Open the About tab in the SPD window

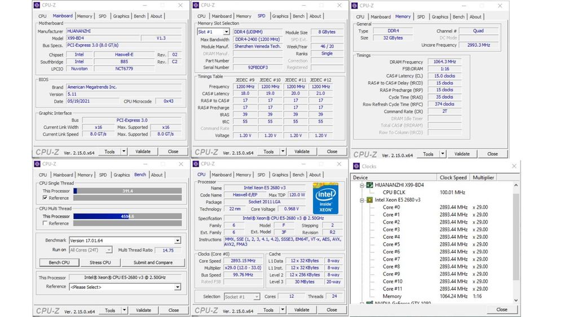315,16
